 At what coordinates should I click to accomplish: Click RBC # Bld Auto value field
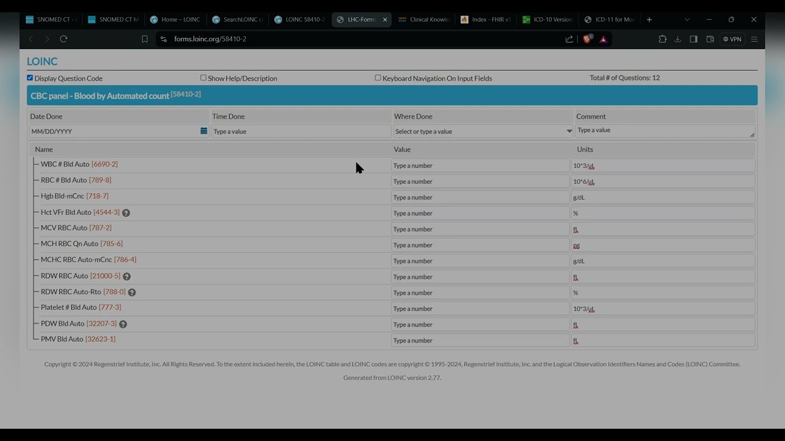(480, 181)
